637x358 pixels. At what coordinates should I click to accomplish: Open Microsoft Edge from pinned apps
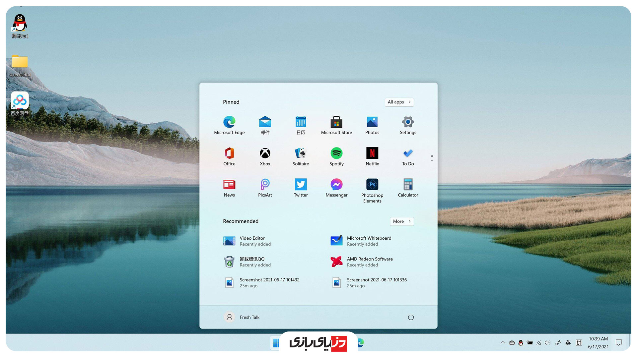[x=229, y=125]
